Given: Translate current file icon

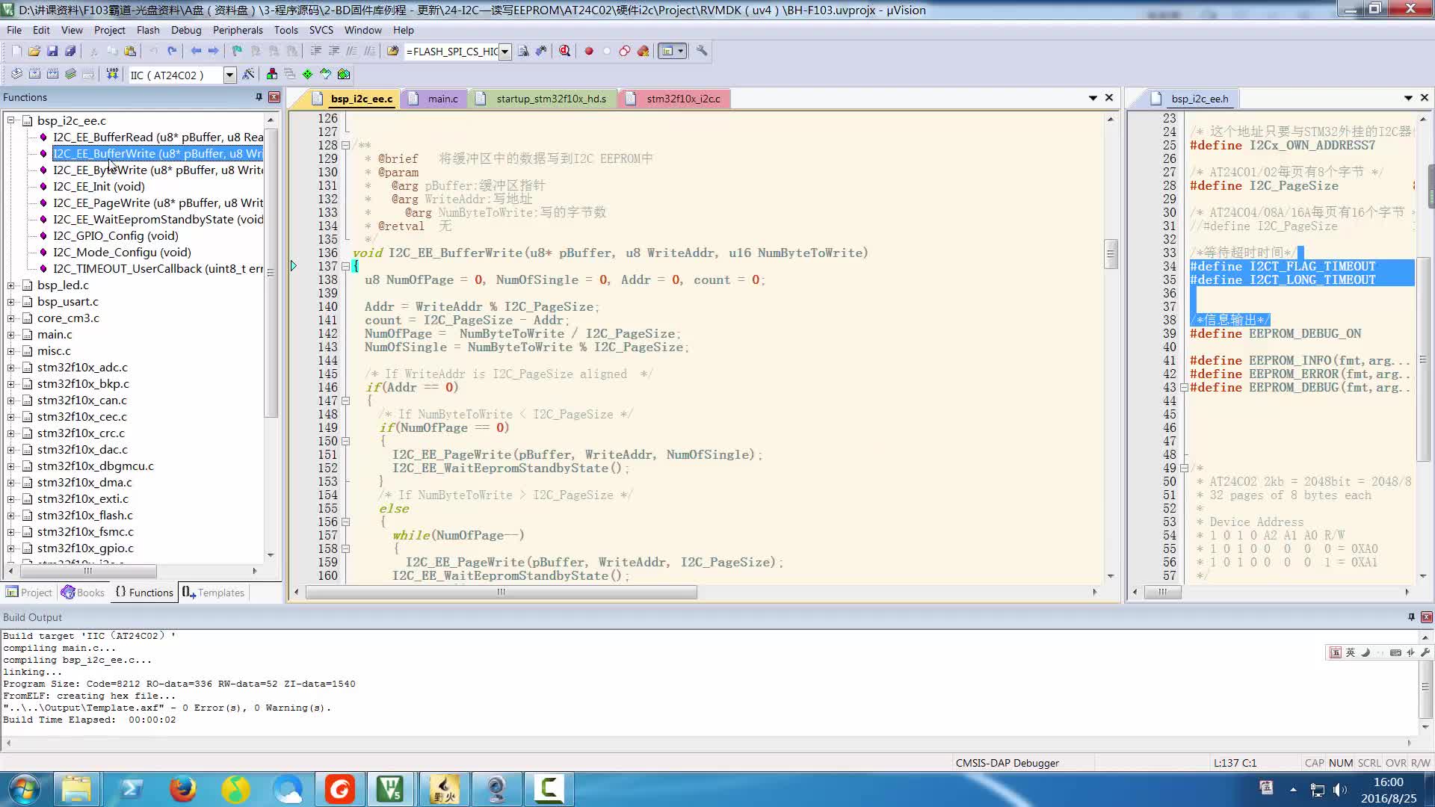Looking at the screenshot, I should click(x=16, y=74).
